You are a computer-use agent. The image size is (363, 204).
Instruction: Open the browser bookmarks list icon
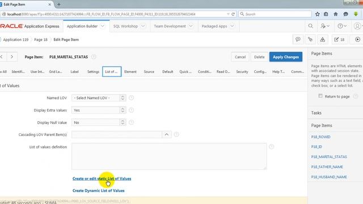326,14
